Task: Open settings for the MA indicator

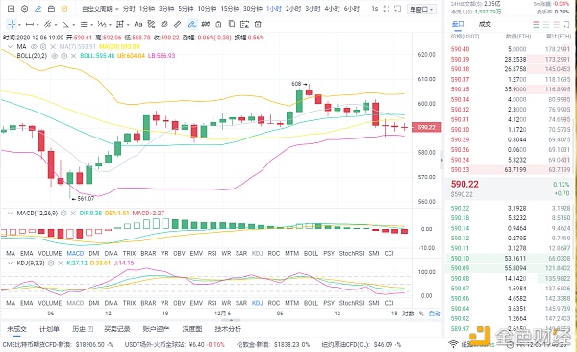Action: [43, 47]
